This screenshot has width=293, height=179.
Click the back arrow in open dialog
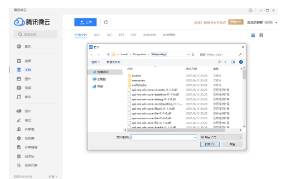(92, 55)
